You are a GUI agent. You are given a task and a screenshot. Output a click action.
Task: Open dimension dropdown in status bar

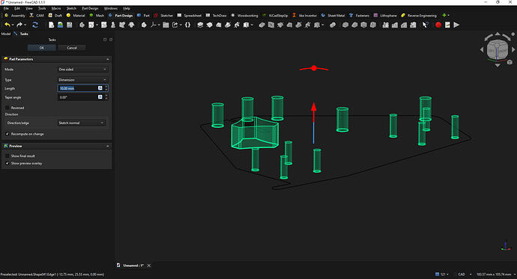click(x=496, y=274)
